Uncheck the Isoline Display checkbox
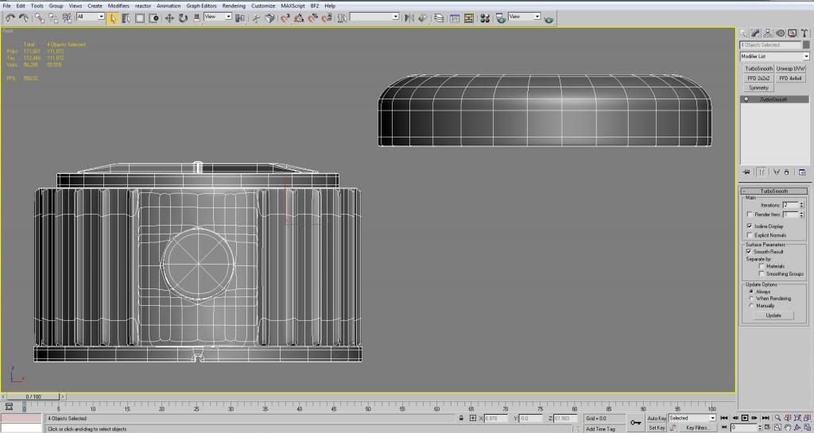This screenshot has height=433, width=814. pos(750,226)
